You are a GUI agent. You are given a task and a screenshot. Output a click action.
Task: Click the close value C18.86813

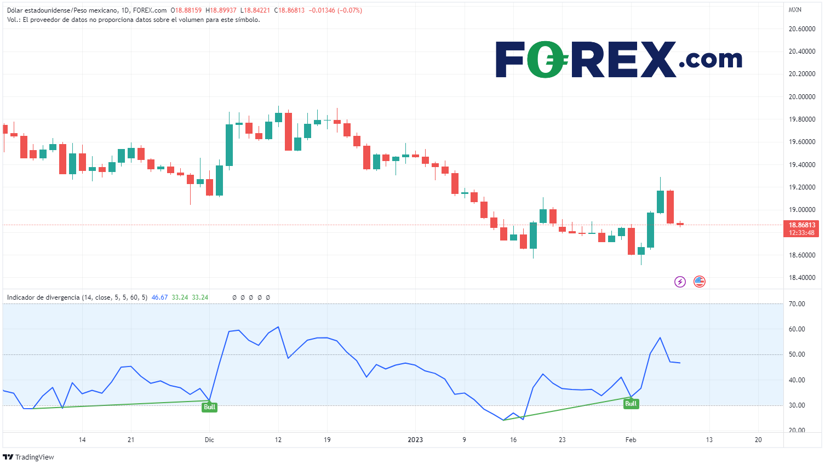click(289, 10)
